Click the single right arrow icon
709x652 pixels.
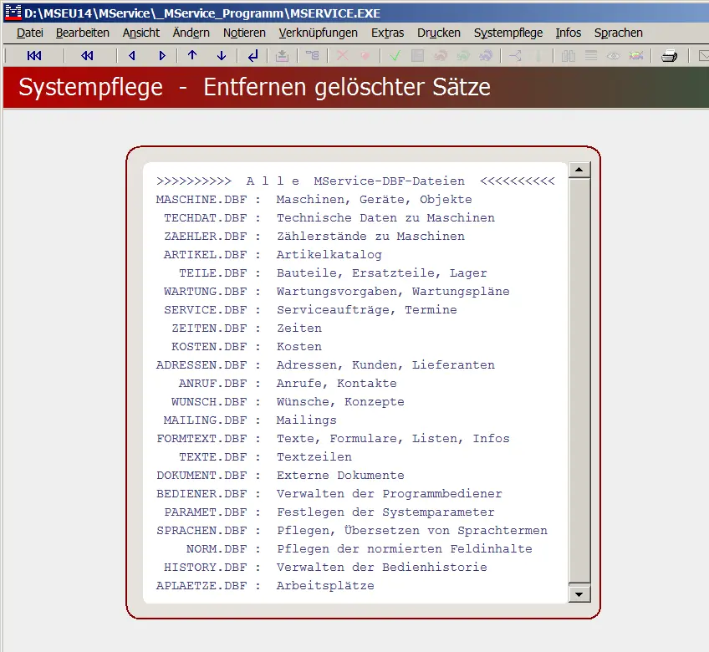(x=162, y=56)
